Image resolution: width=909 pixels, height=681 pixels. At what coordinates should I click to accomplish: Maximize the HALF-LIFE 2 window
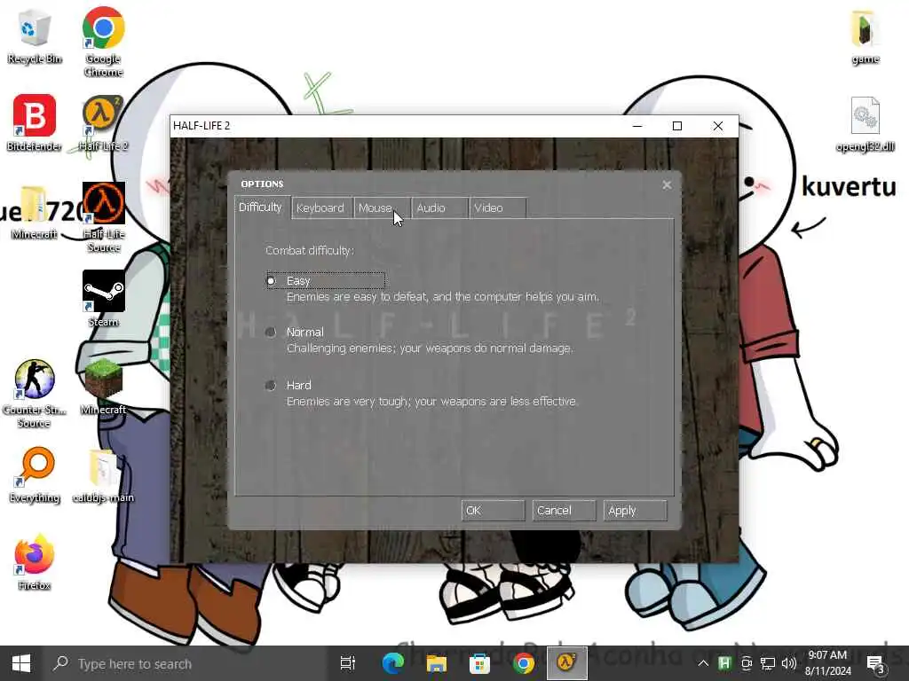click(677, 126)
